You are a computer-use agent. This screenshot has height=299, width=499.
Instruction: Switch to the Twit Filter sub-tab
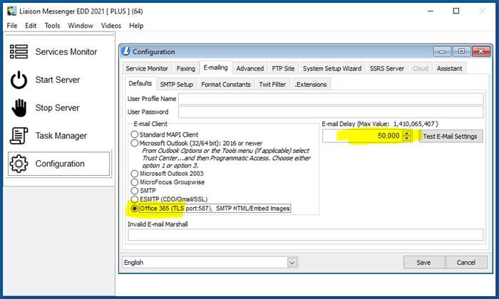pyautogui.click(x=272, y=85)
